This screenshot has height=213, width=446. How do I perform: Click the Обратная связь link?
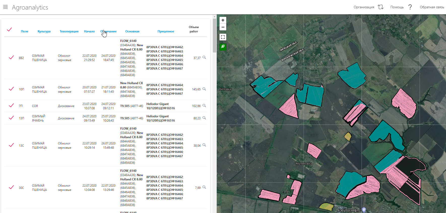tap(432, 7)
